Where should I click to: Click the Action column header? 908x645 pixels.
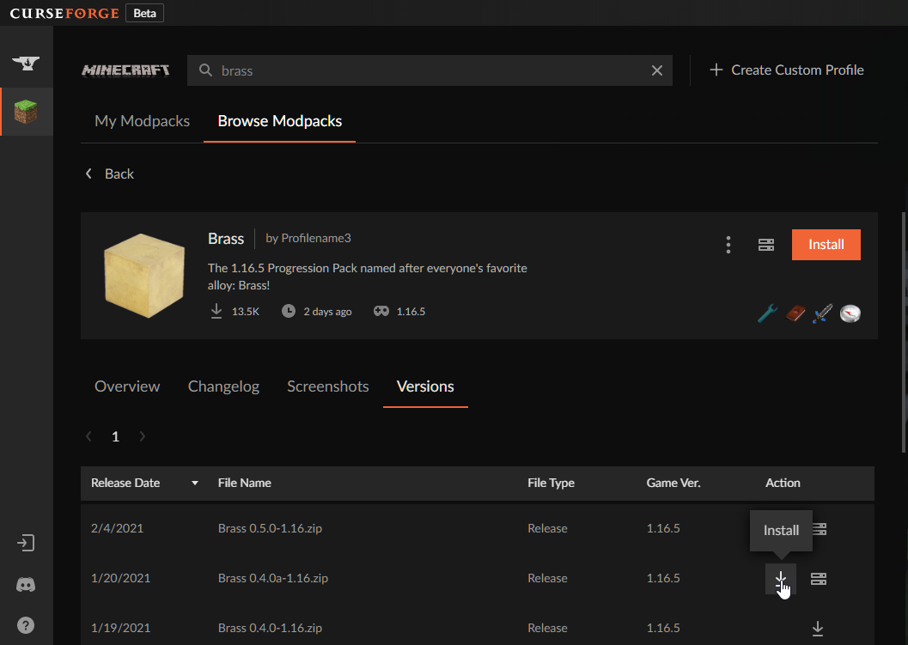[x=783, y=483]
